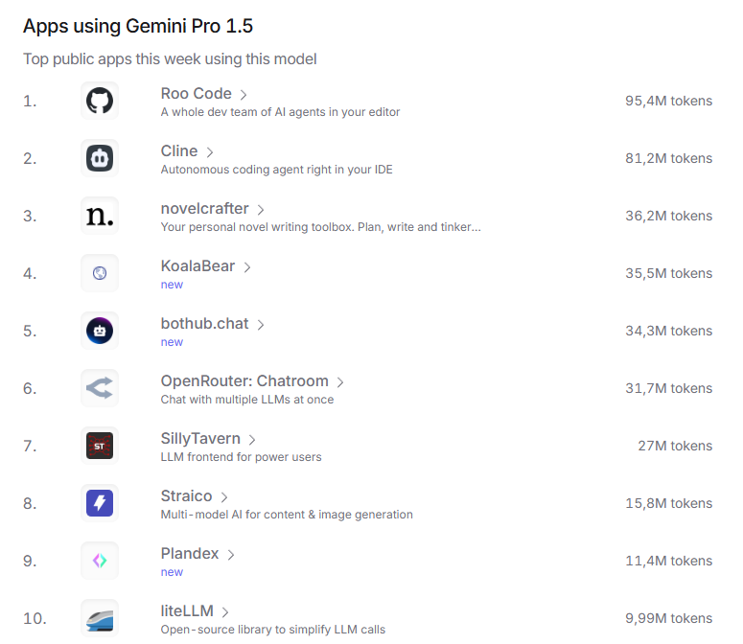Click the chevron beside Cline

209,152
